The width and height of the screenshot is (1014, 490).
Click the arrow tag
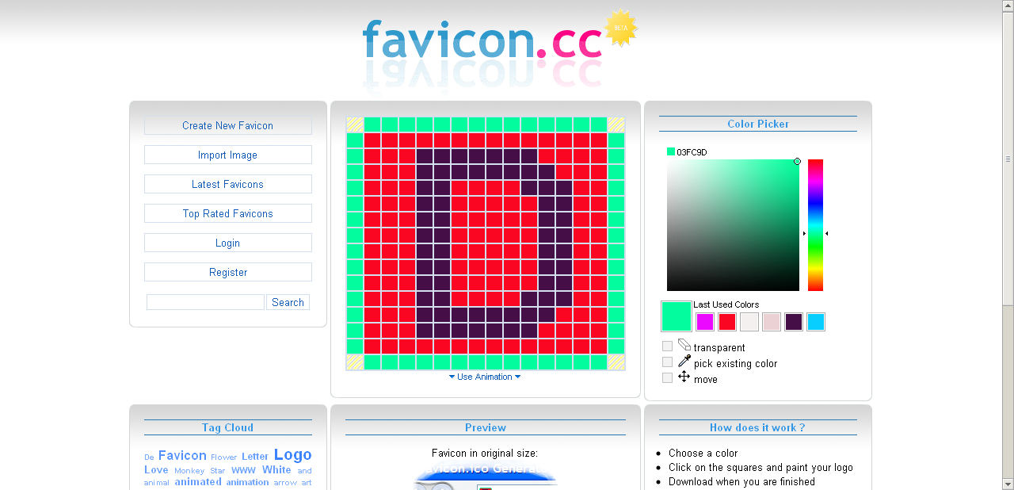pyautogui.click(x=285, y=483)
